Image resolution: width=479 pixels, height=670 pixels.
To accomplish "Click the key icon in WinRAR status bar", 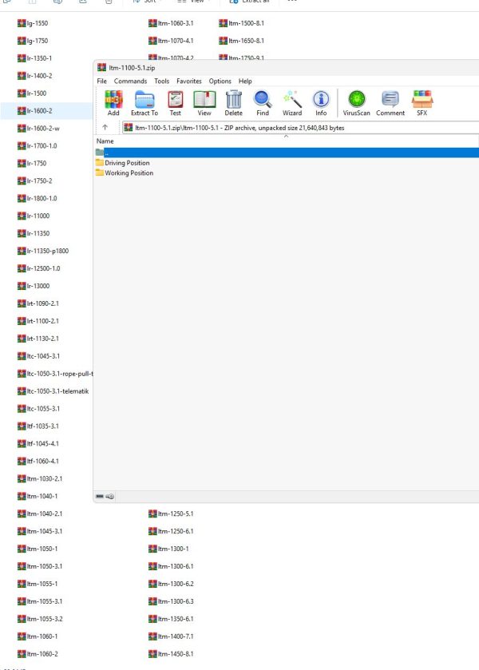I will coord(110,497).
